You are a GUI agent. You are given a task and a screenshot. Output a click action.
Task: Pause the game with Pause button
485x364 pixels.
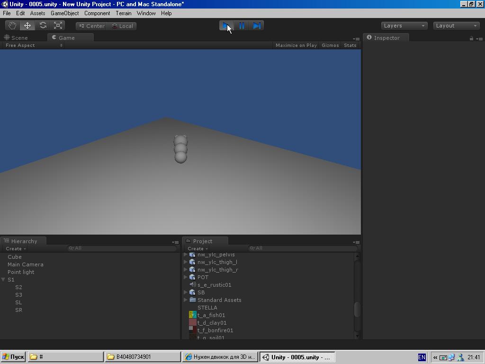pyautogui.click(x=242, y=26)
